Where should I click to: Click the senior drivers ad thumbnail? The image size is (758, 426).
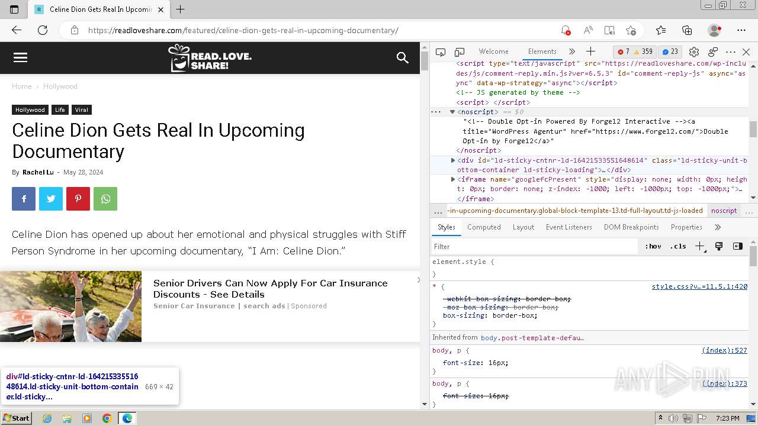[70, 306]
